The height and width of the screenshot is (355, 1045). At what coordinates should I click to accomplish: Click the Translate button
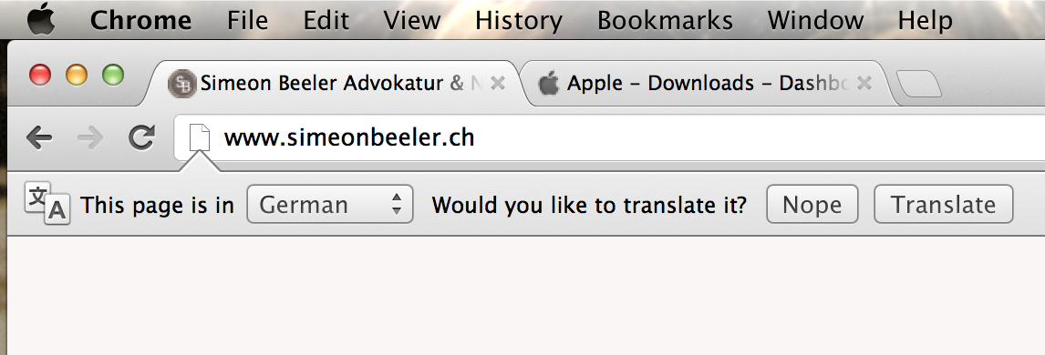(943, 204)
